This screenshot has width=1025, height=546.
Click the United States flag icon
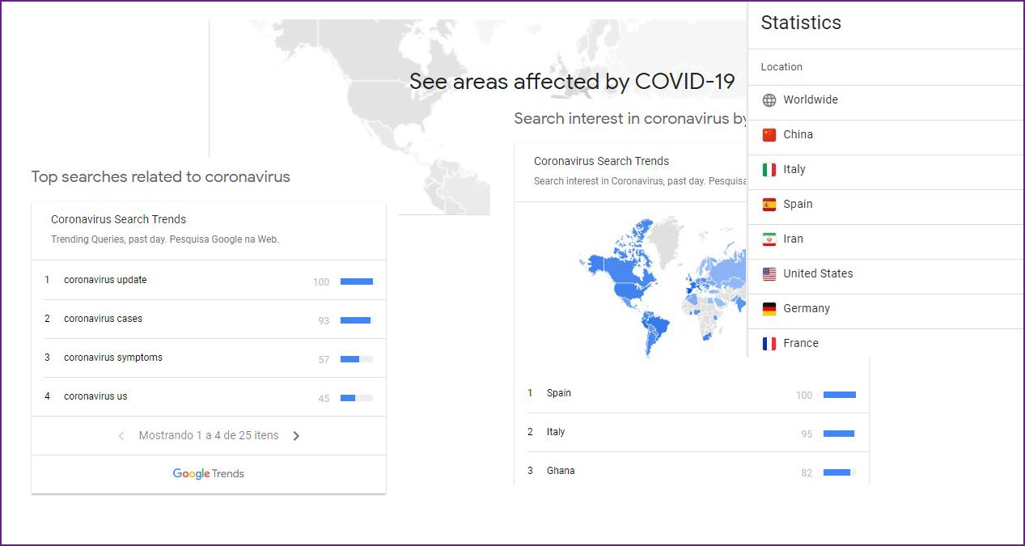pos(769,274)
